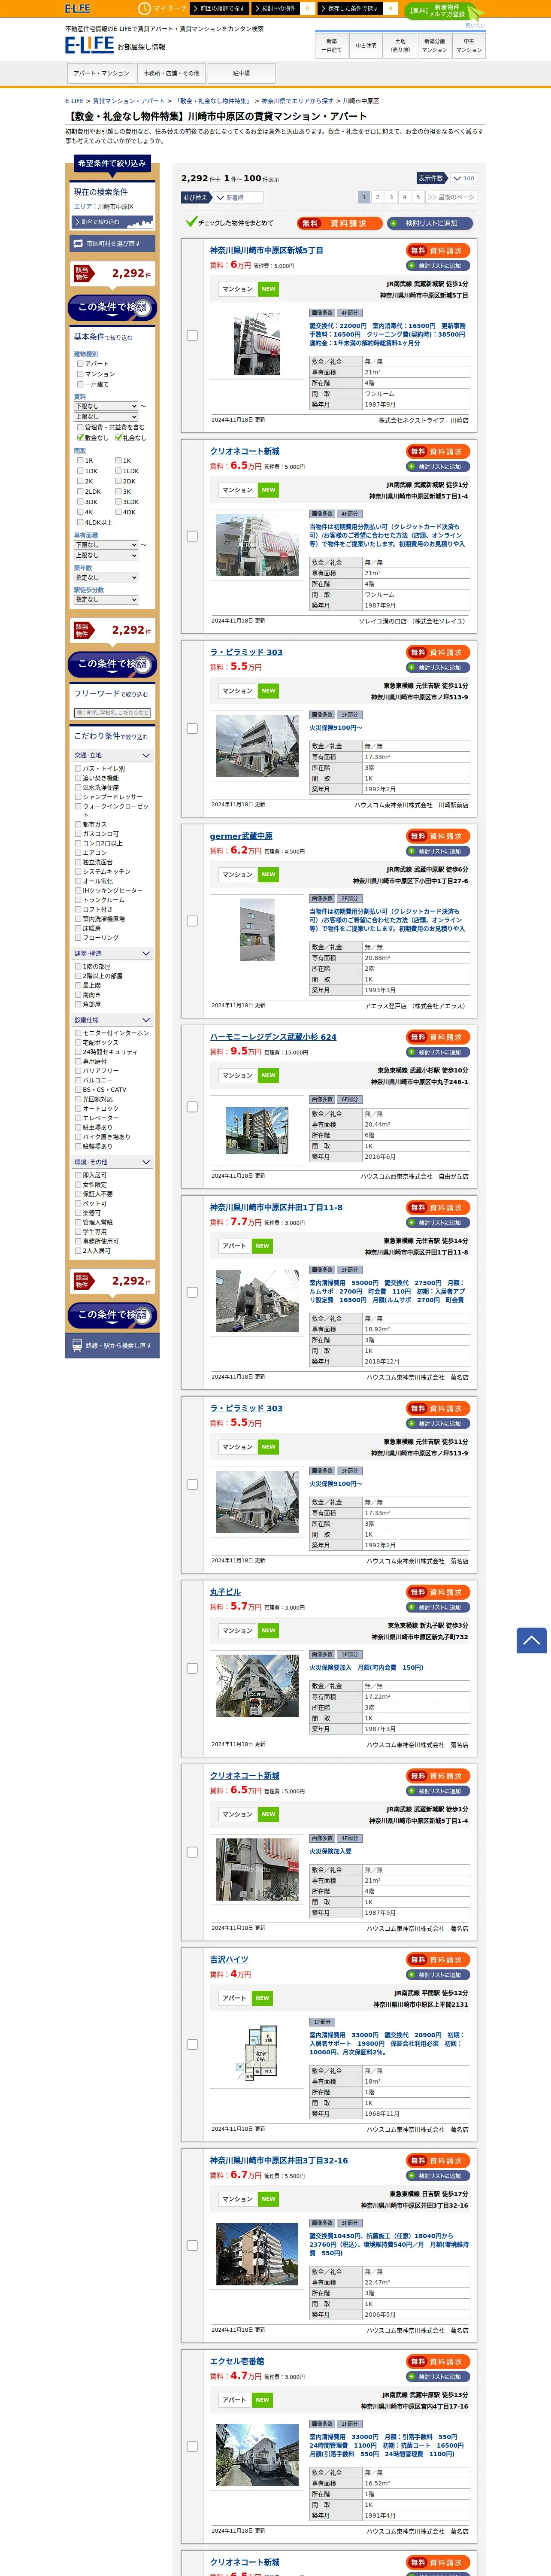551x2576 pixels.
Task: Click 市区町村を選び直す map icon button
Action: click(112, 243)
